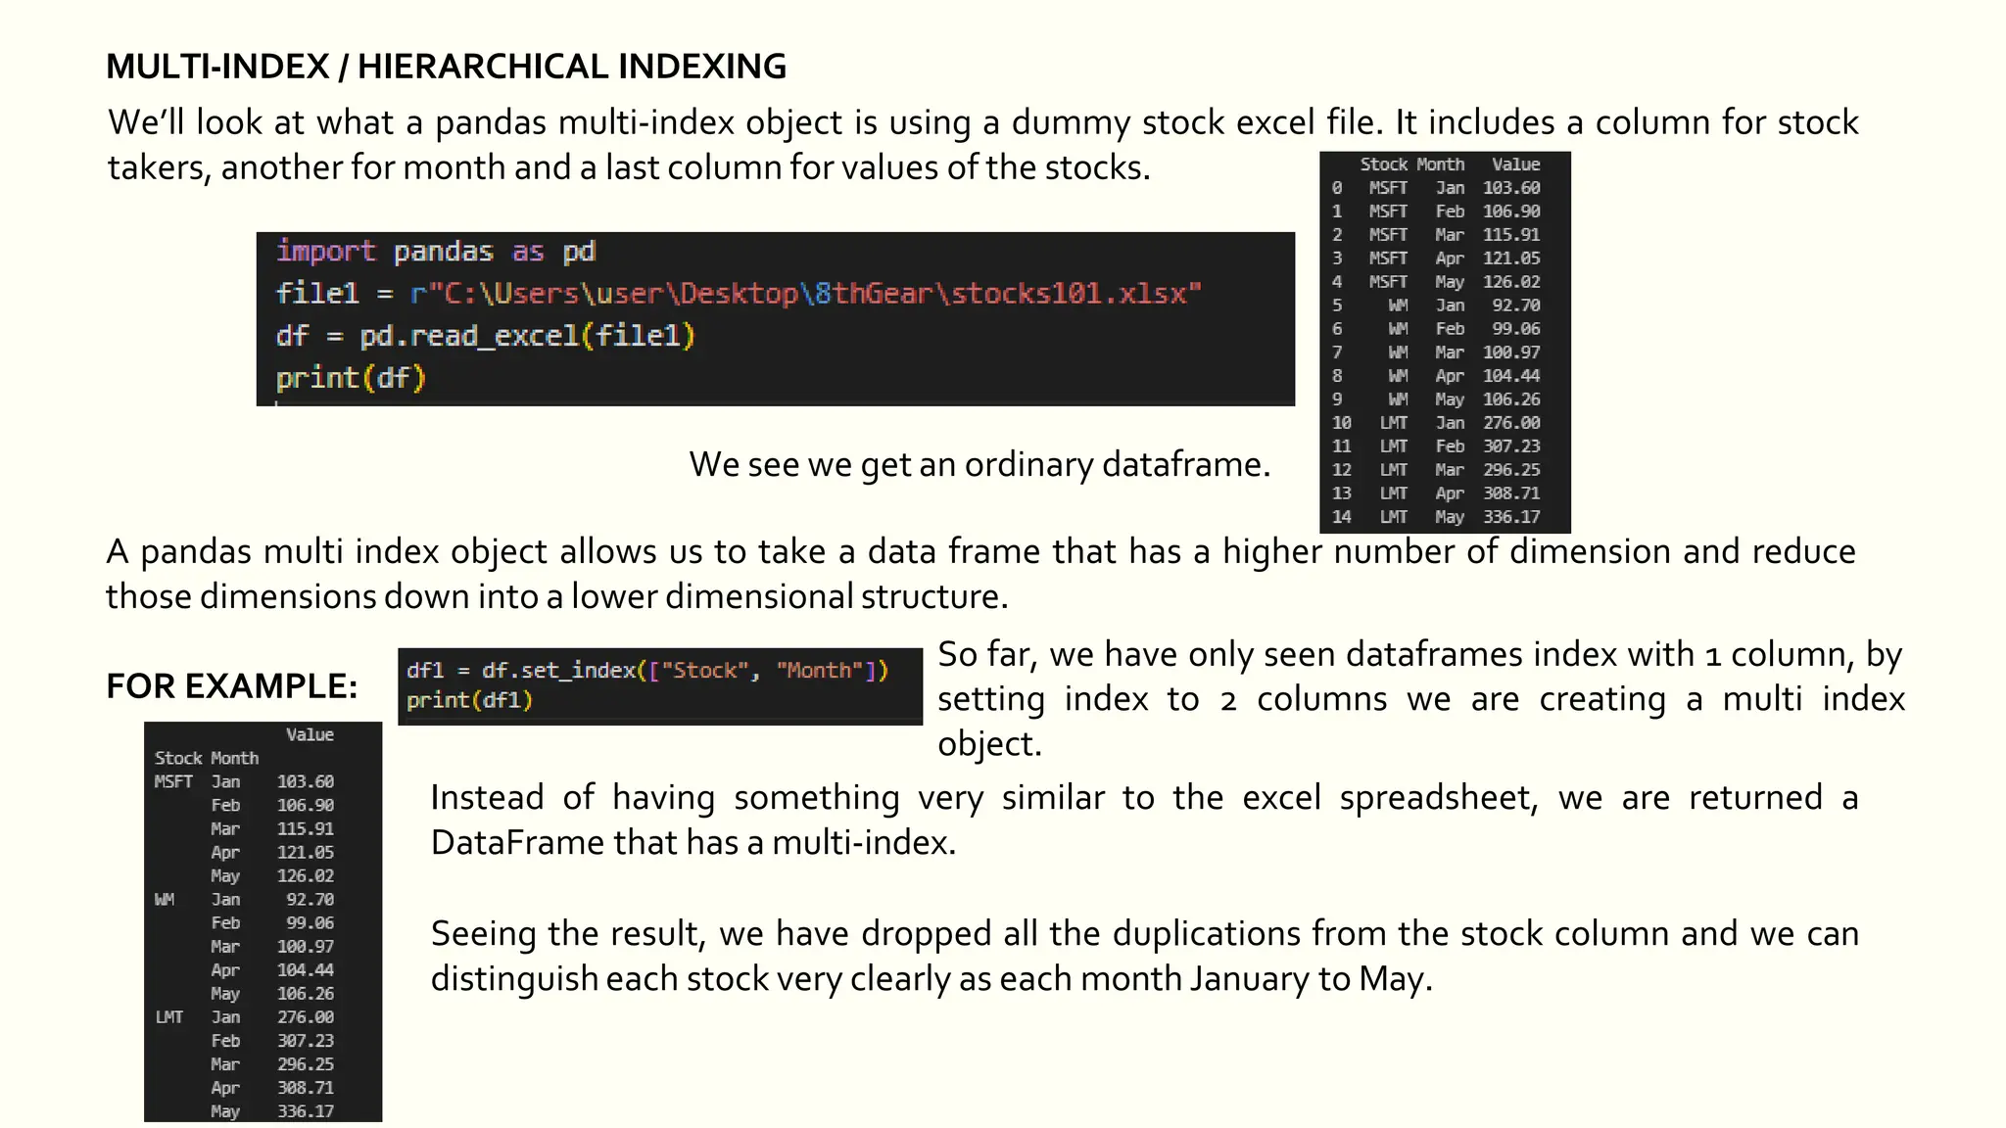Click row 14 LMT May 336.17 in right table
This screenshot has width=2006, height=1128.
(1436, 517)
